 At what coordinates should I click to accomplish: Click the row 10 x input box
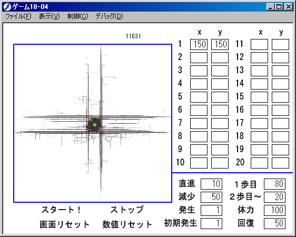point(199,163)
